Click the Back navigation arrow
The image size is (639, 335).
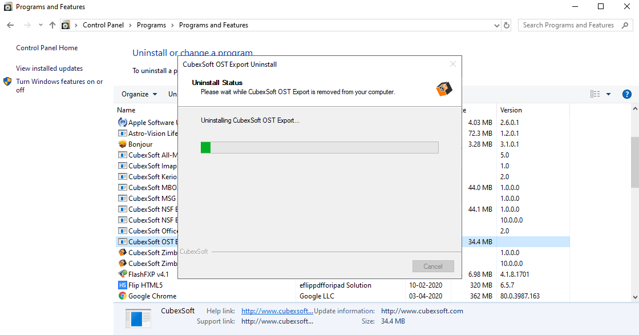click(10, 25)
